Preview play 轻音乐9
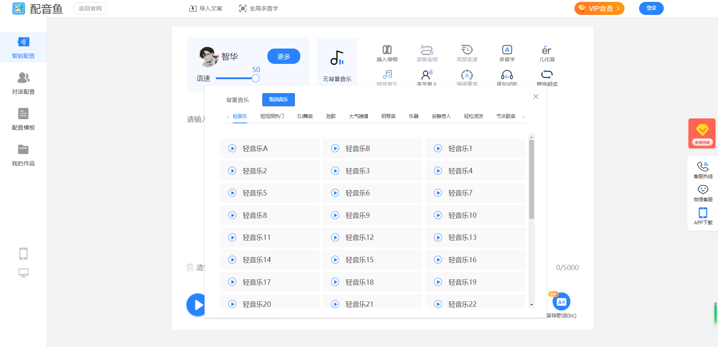The height and width of the screenshot is (347, 718). (x=335, y=215)
